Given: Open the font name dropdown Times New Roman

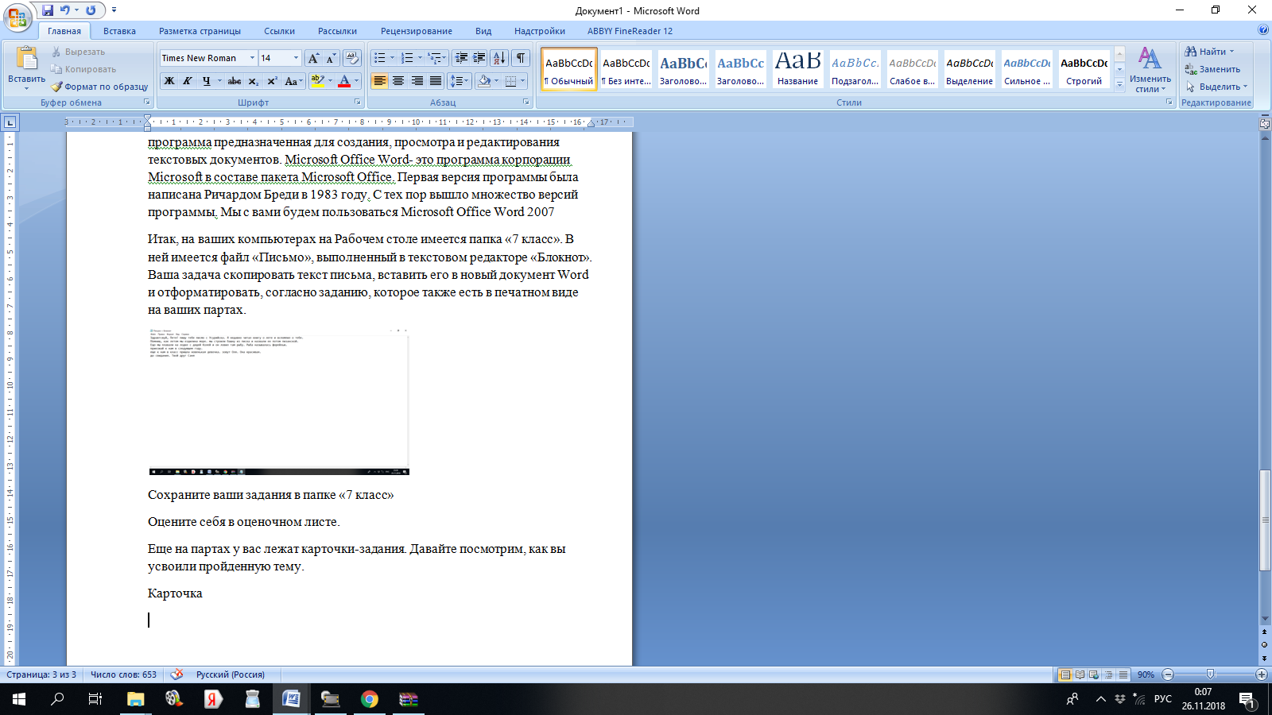Looking at the screenshot, I should pos(252,58).
